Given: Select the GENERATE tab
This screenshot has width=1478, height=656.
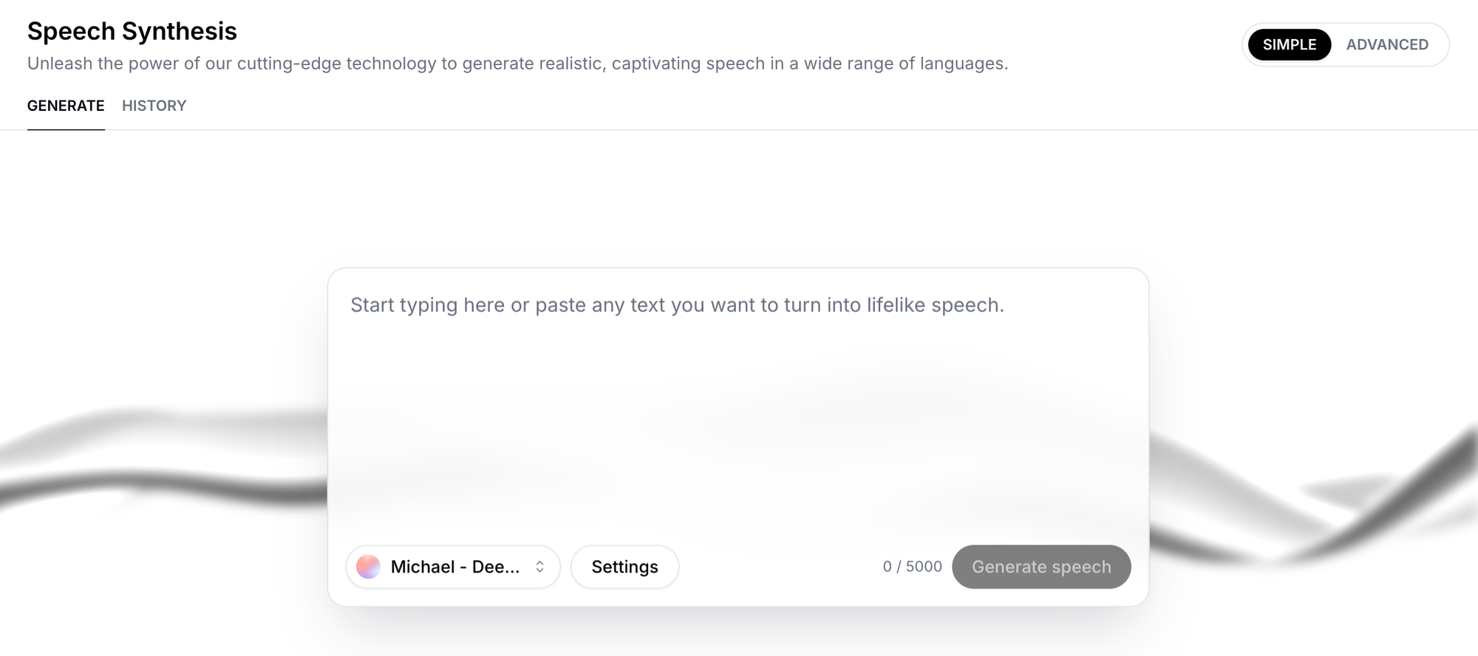Looking at the screenshot, I should pos(65,106).
